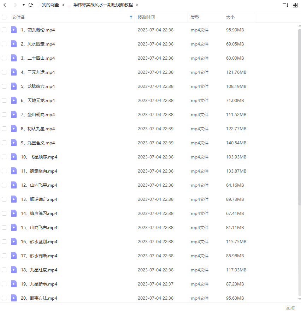Viewport: 301px width, 312px height.
Task: Click the video icon for 10、飞星顺序.mp4
Action: click(14, 157)
